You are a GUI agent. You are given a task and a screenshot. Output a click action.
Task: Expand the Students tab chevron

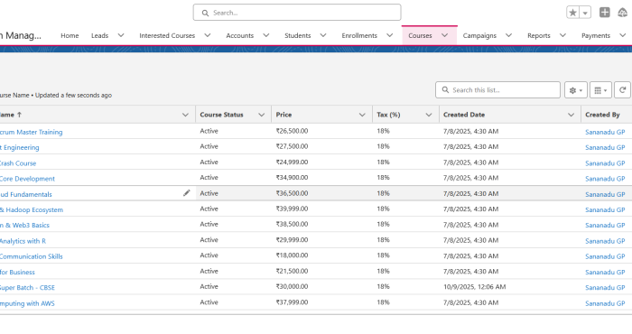click(x=323, y=35)
